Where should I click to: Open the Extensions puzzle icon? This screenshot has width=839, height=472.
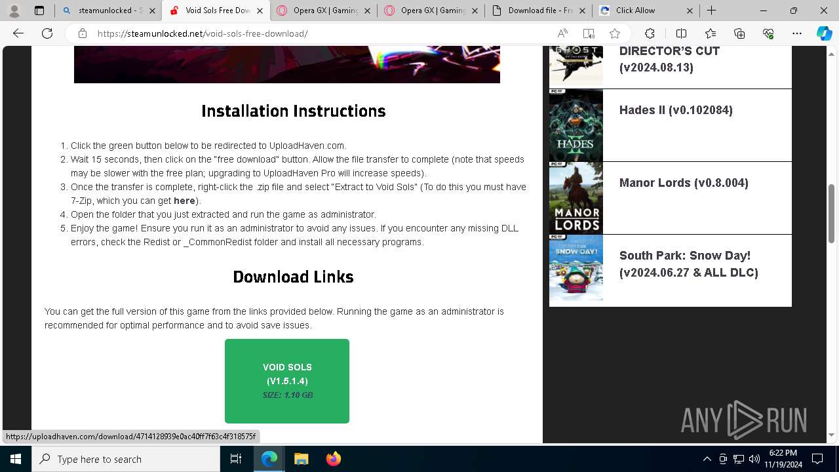click(650, 33)
